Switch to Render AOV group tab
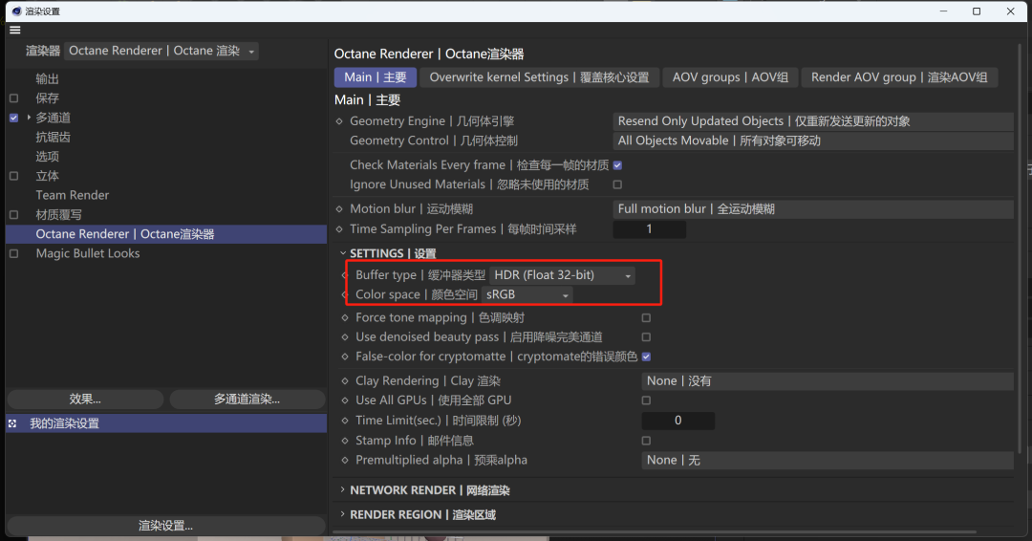Image resolution: width=1032 pixels, height=541 pixels. tap(899, 77)
